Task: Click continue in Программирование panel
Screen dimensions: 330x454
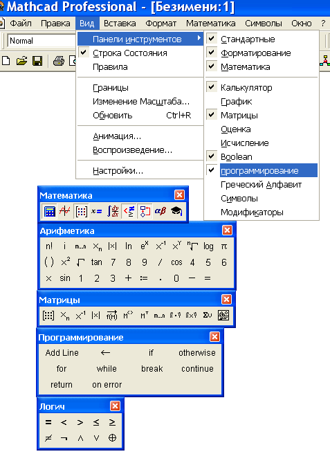Action: click(x=197, y=369)
